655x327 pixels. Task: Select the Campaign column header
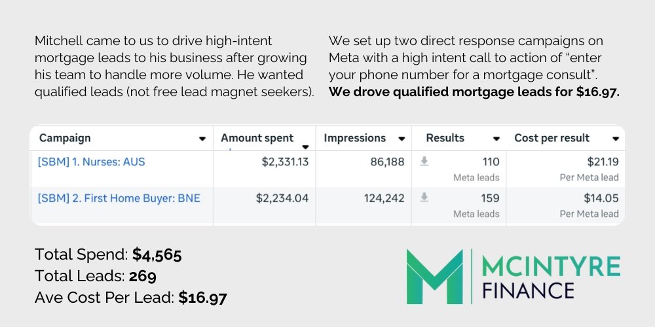tap(65, 138)
